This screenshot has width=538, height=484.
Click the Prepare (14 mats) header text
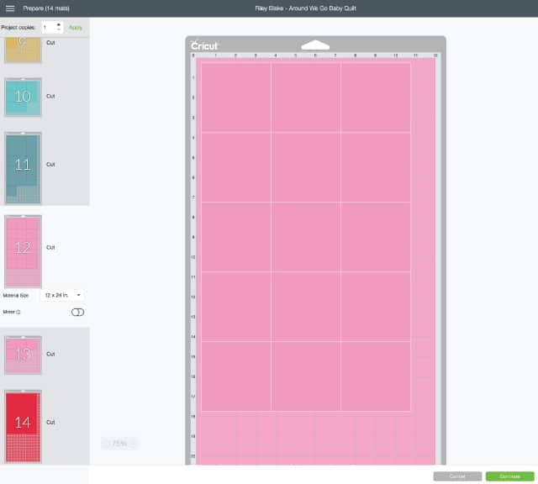[x=46, y=8]
